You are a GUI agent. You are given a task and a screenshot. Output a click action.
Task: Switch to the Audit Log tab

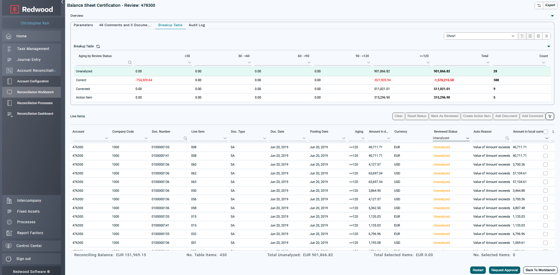tap(197, 25)
